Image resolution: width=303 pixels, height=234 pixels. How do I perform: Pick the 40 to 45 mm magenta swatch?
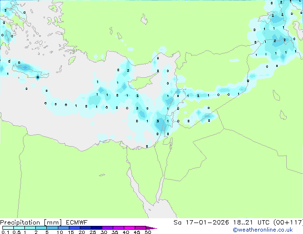click(130, 228)
